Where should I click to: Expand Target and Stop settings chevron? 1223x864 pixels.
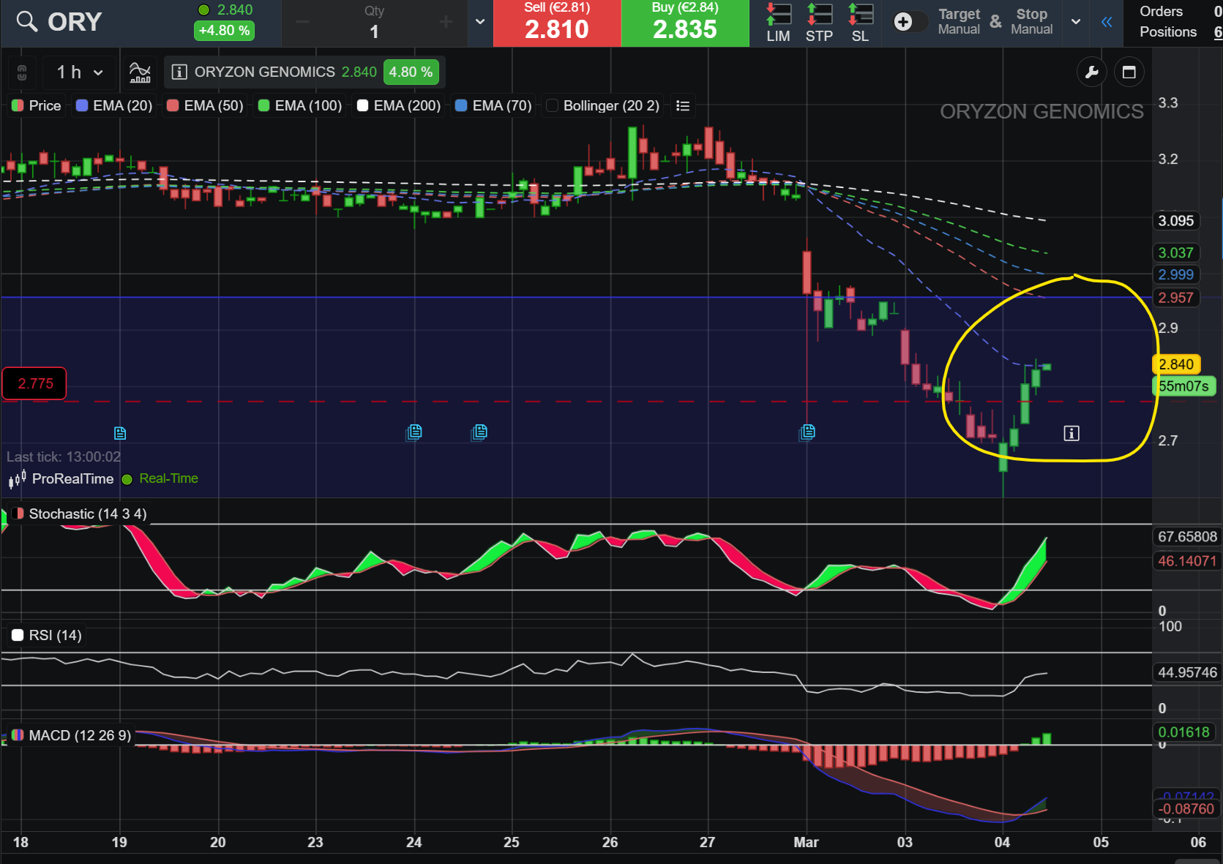click(x=1076, y=22)
